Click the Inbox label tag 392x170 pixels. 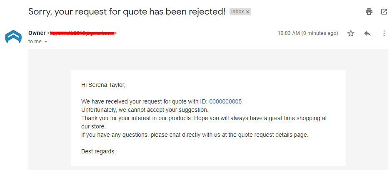pos(237,12)
